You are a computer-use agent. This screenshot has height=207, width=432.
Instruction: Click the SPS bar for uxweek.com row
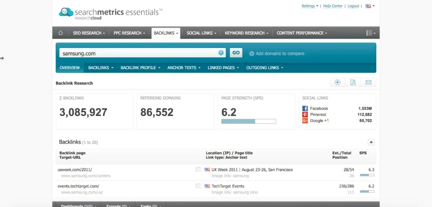(367, 175)
